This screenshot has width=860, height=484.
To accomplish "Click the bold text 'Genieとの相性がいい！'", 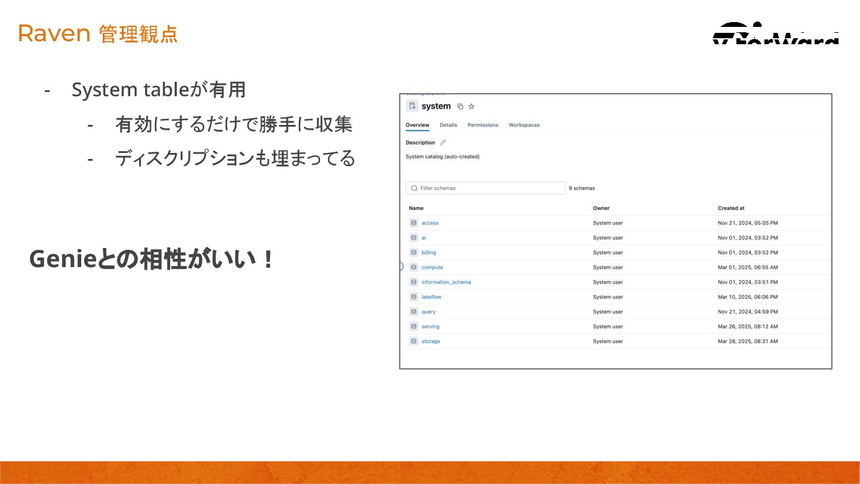I will (x=152, y=260).
